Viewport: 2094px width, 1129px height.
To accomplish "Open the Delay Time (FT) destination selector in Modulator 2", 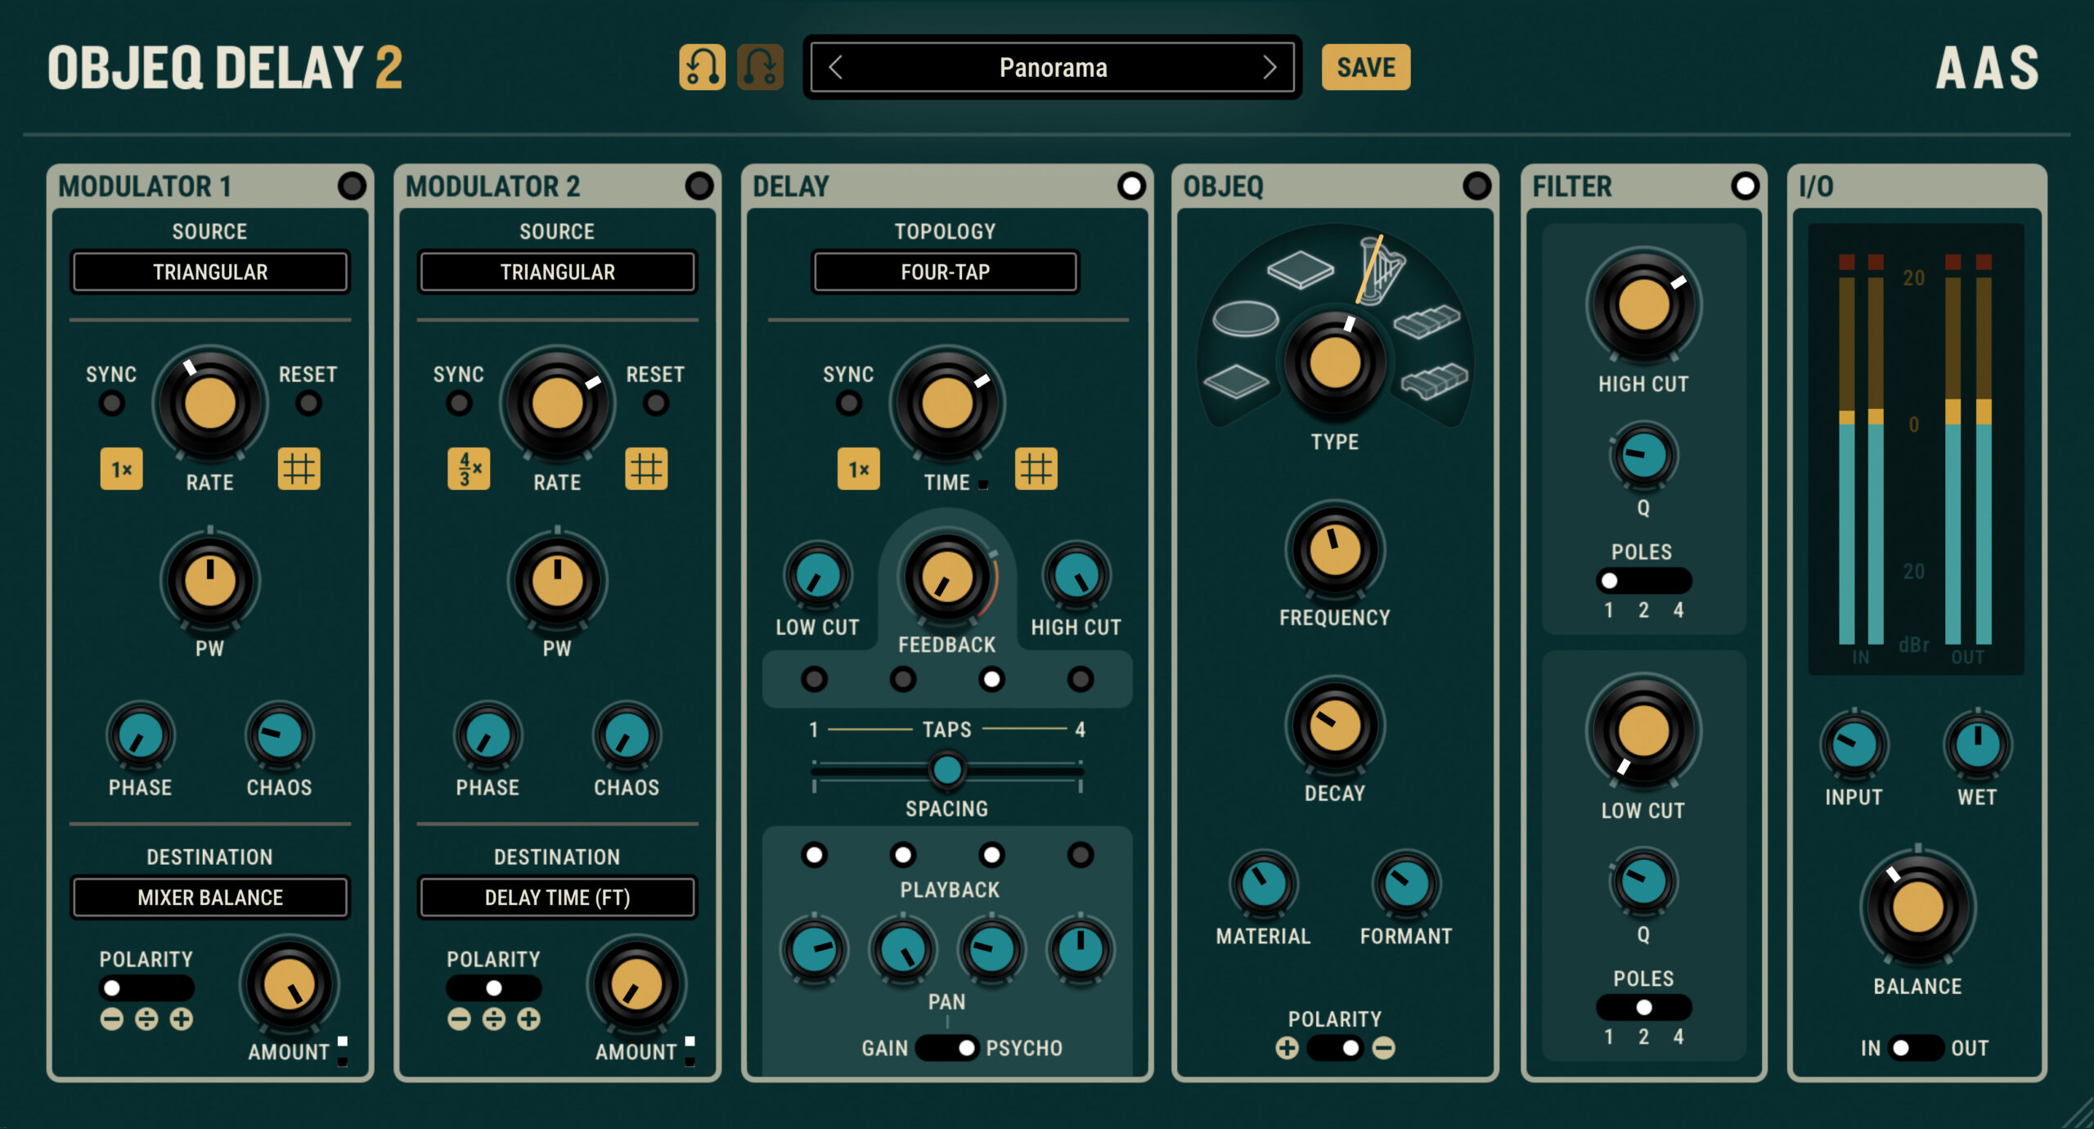I will tap(557, 897).
